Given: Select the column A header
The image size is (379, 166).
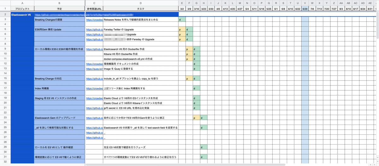Looking at the screenshot, I should (22, 3).
